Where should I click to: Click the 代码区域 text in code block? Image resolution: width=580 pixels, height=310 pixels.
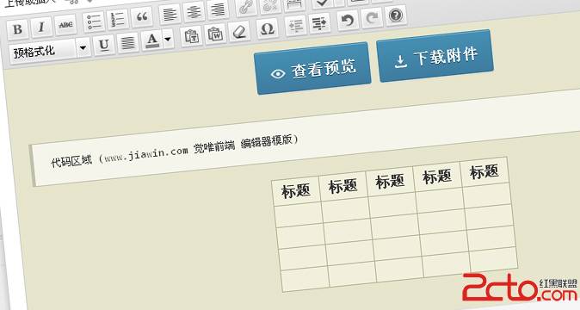(71, 161)
